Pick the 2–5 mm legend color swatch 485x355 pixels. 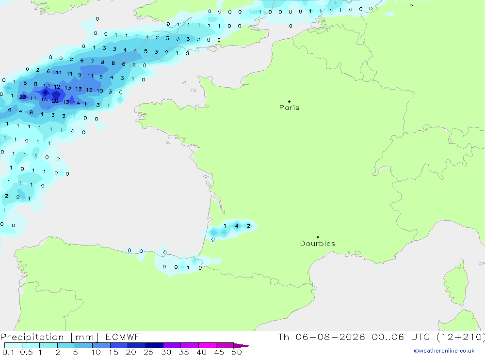point(66,345)
